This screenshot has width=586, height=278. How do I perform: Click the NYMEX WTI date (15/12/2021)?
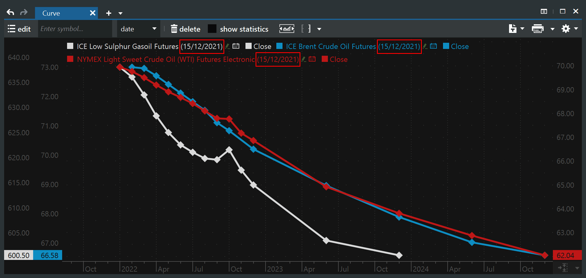click(x=278, y=59)
